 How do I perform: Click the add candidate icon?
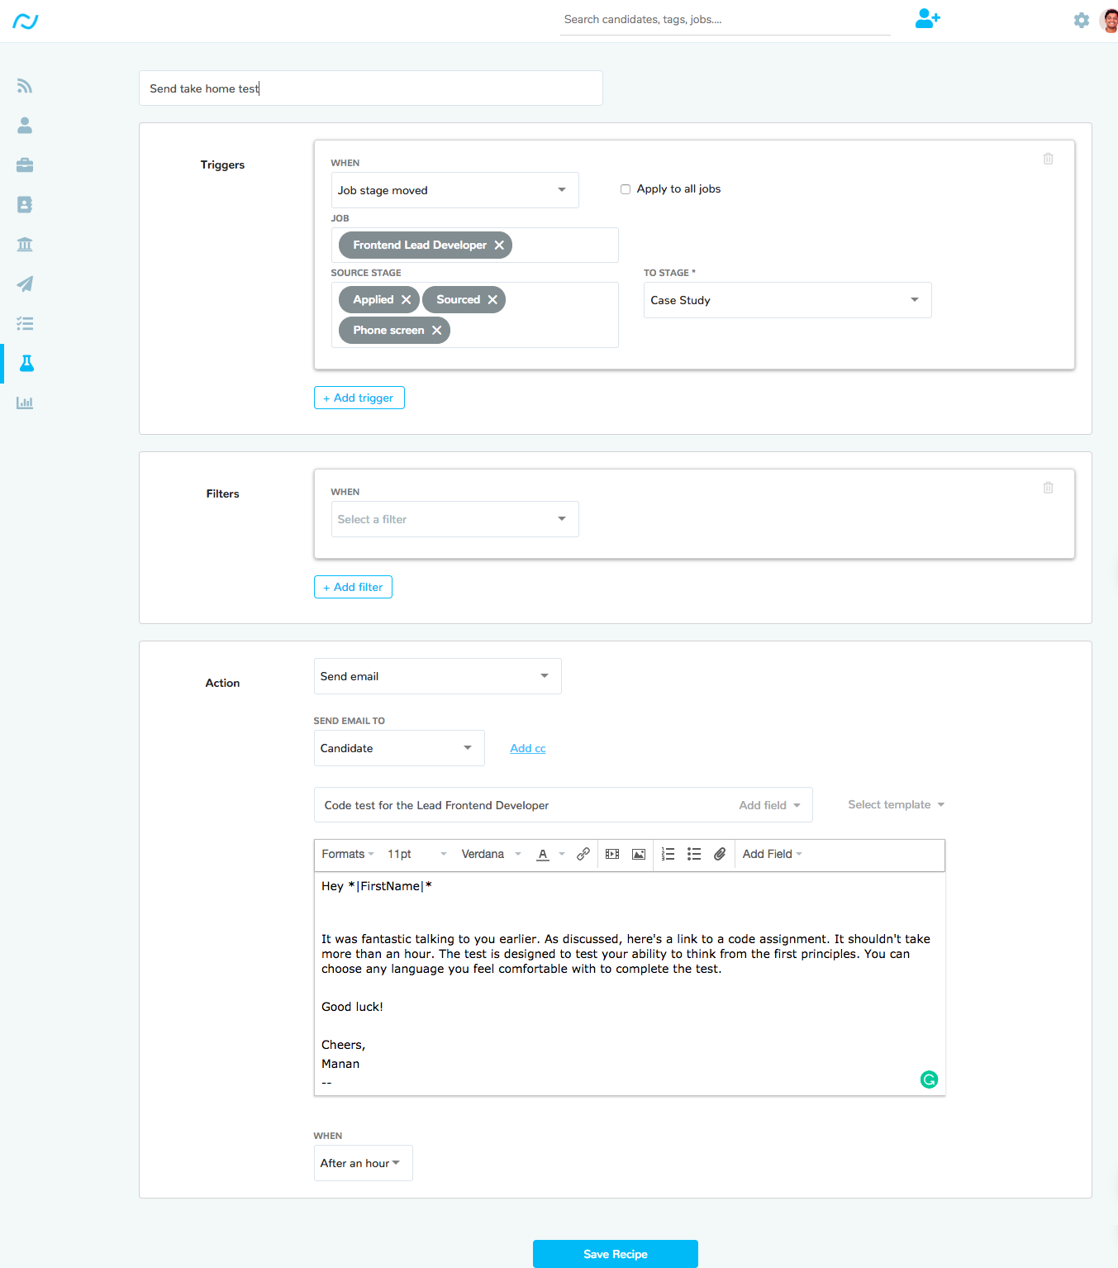pyautogui.click(x=927, y=19)
